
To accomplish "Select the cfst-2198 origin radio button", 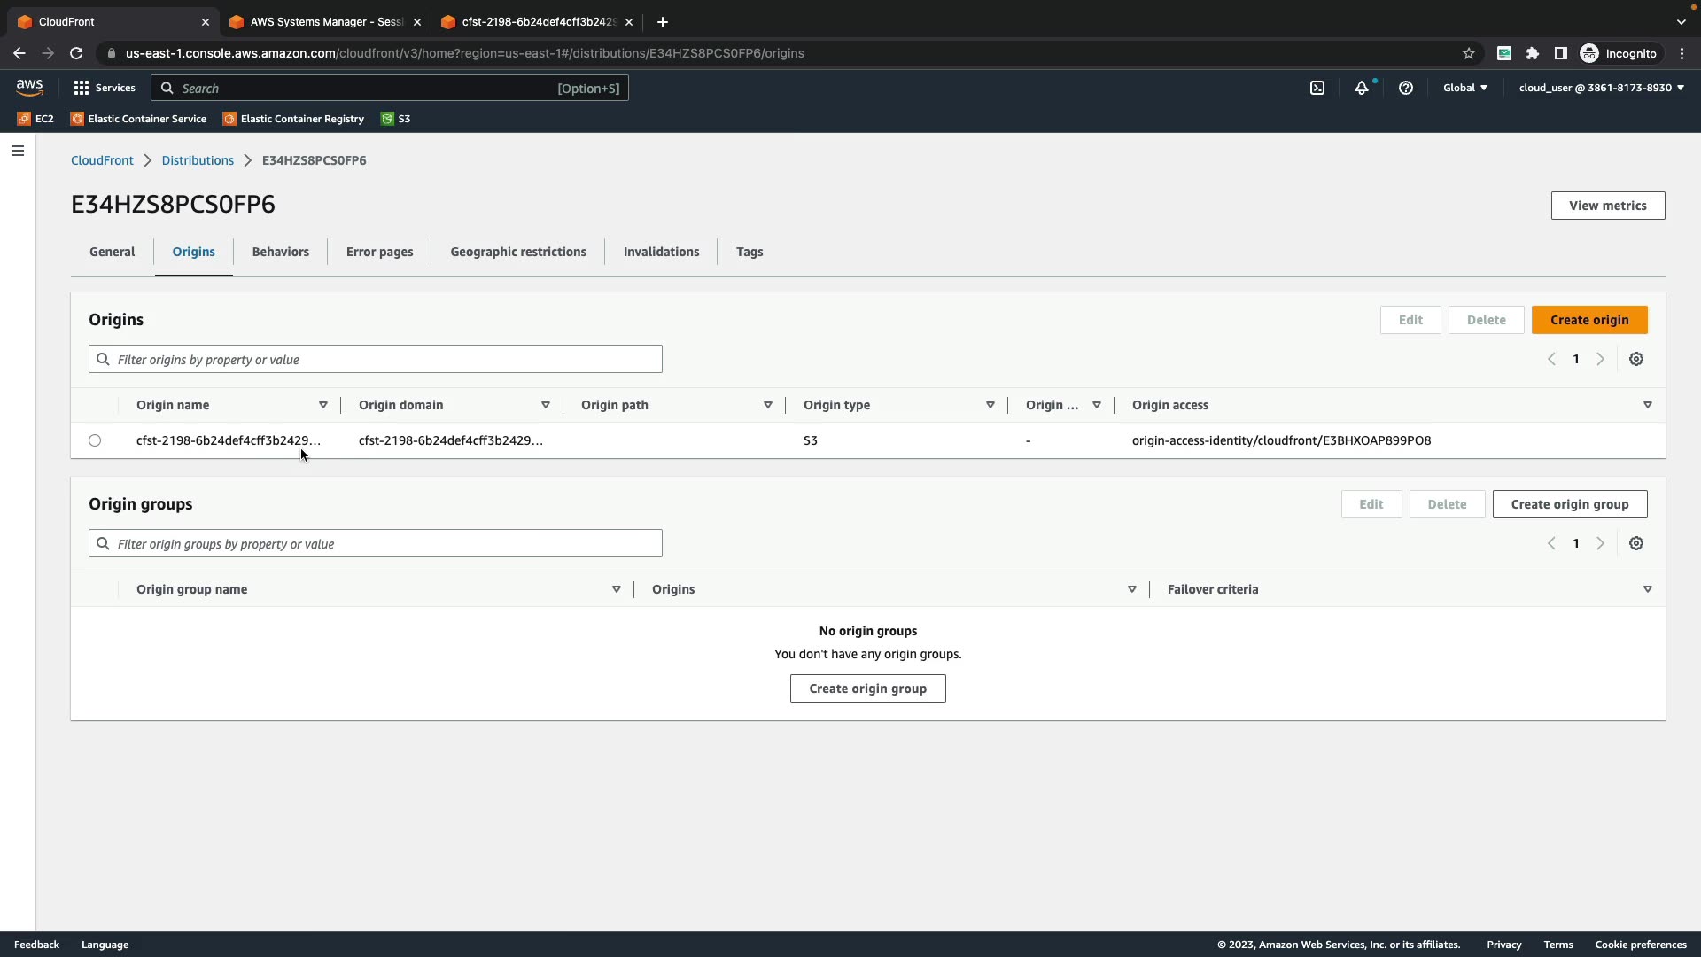I will point(95,440).
